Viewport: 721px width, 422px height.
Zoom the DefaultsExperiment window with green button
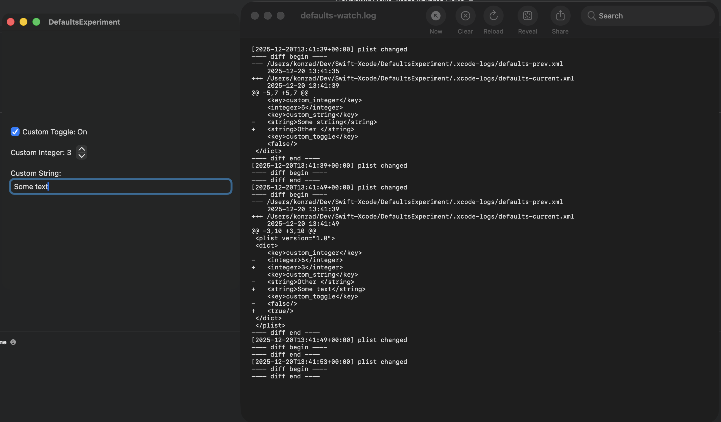tap(36, 22)
